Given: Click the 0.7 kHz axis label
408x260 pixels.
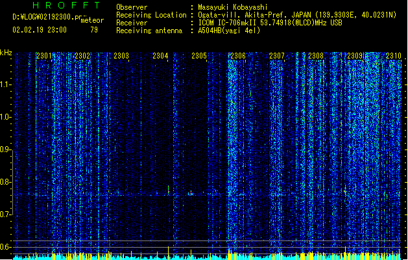Looking at the screenshot, I should coord(5,214).
